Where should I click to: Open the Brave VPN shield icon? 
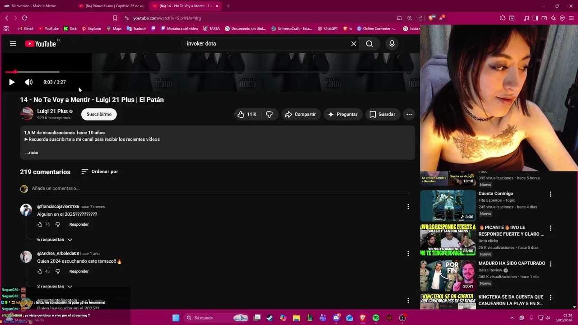(562, 18)
